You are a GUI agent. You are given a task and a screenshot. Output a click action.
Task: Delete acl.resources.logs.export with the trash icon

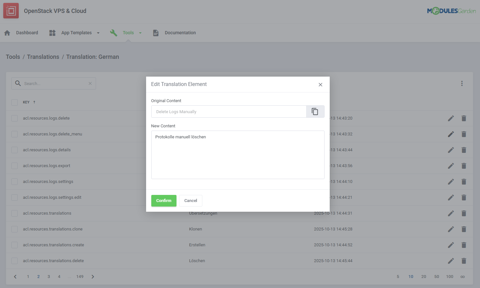pos(464,165)
